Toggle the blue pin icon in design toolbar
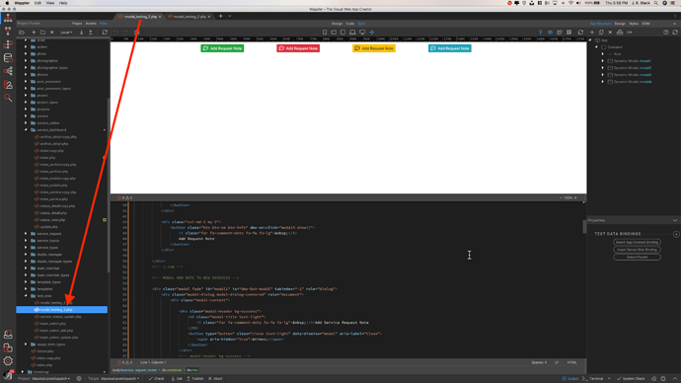The image size is (681, 383). coord(540,33)
